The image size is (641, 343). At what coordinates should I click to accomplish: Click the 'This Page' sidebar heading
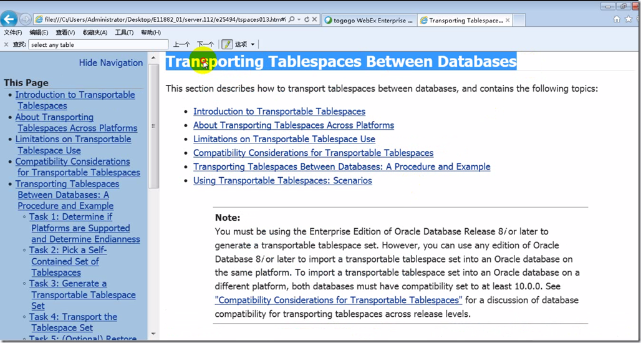pos(26,83)
